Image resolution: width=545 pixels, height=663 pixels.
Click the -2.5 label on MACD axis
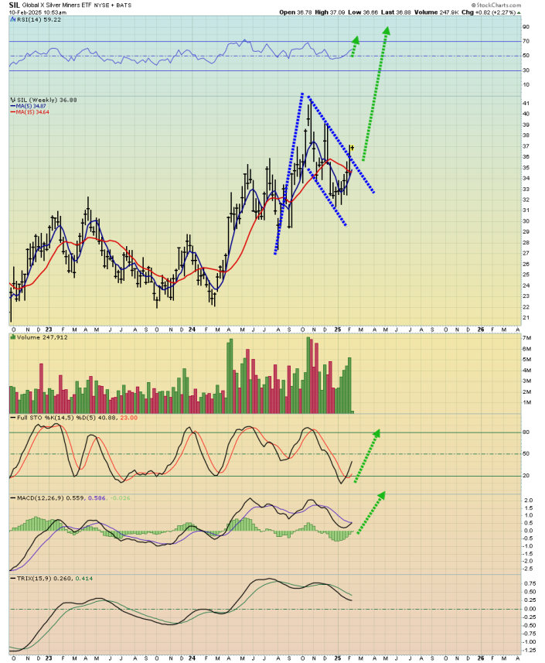[528, 569]
